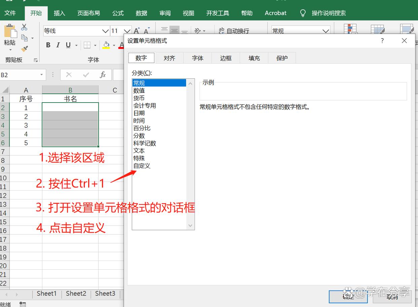Click the Fill Color bucket icon
Image resolution: width=418 pixels, height=307 pixels.
(x=106, y=45)
